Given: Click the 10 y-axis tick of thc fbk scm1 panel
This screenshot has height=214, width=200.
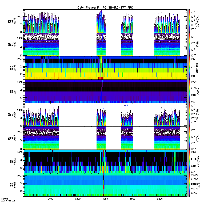Looking at the screenshot, I should [21, 191].
